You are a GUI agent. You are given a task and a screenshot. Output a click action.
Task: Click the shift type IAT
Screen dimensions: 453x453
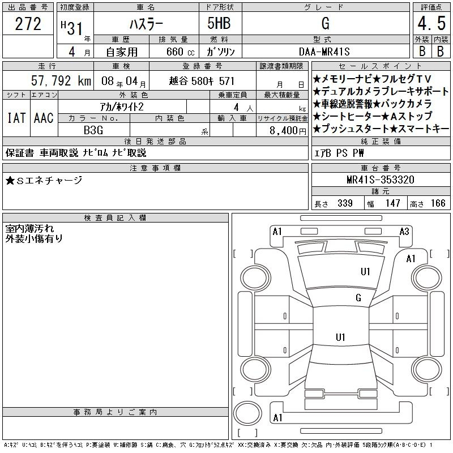click(x=16, y=118)
